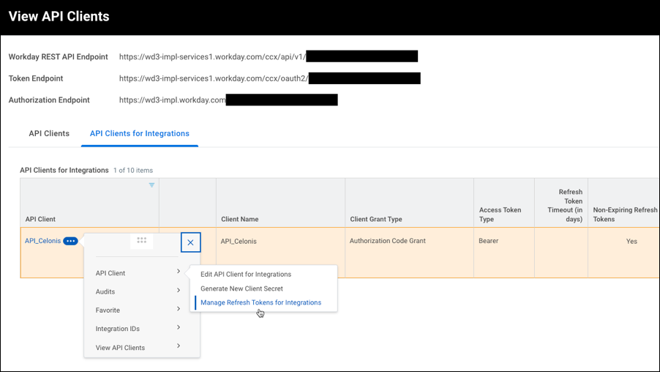Click the Yes value in Non-Expiring column
Image resolution: width=660 pixels, height=372 pixels.
(x=631, y=242)
